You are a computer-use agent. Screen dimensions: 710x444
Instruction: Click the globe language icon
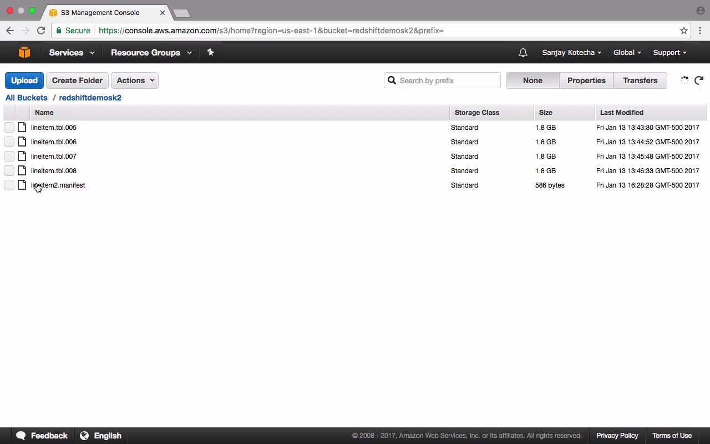84,436
